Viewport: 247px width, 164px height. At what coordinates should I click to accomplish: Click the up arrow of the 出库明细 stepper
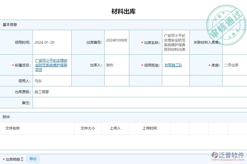pyautogui.click(x=22, y=158)
